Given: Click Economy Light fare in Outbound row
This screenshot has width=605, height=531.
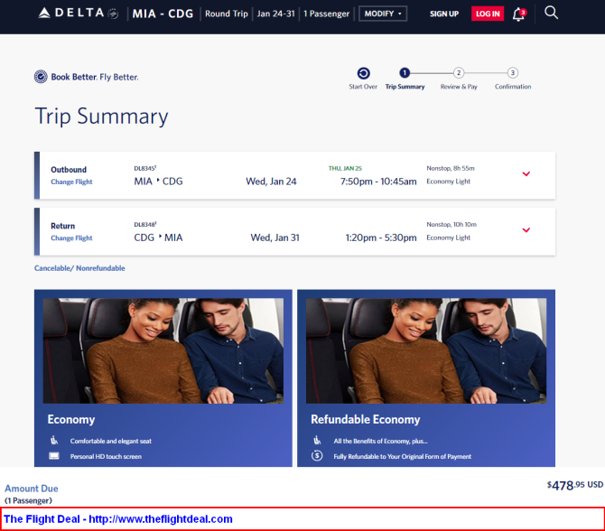Looking at the screenshot, I should pos(449,182).
